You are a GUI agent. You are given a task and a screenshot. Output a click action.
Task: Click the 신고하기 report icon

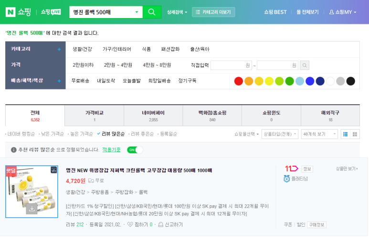point(161,224)
